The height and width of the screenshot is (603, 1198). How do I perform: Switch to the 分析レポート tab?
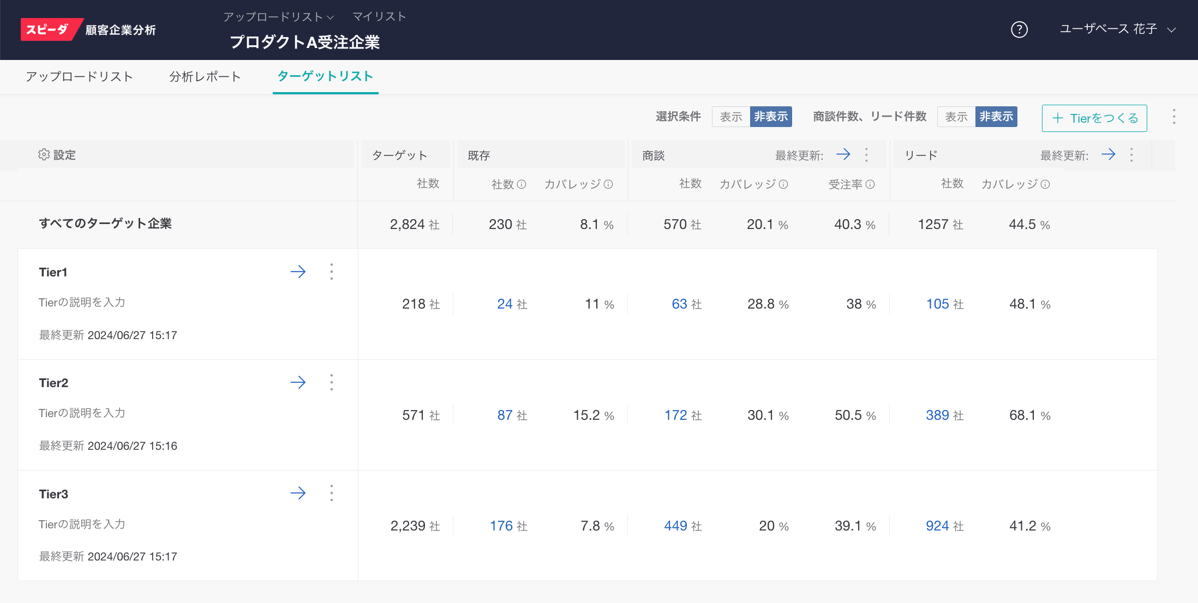click(x=205, y=76)
